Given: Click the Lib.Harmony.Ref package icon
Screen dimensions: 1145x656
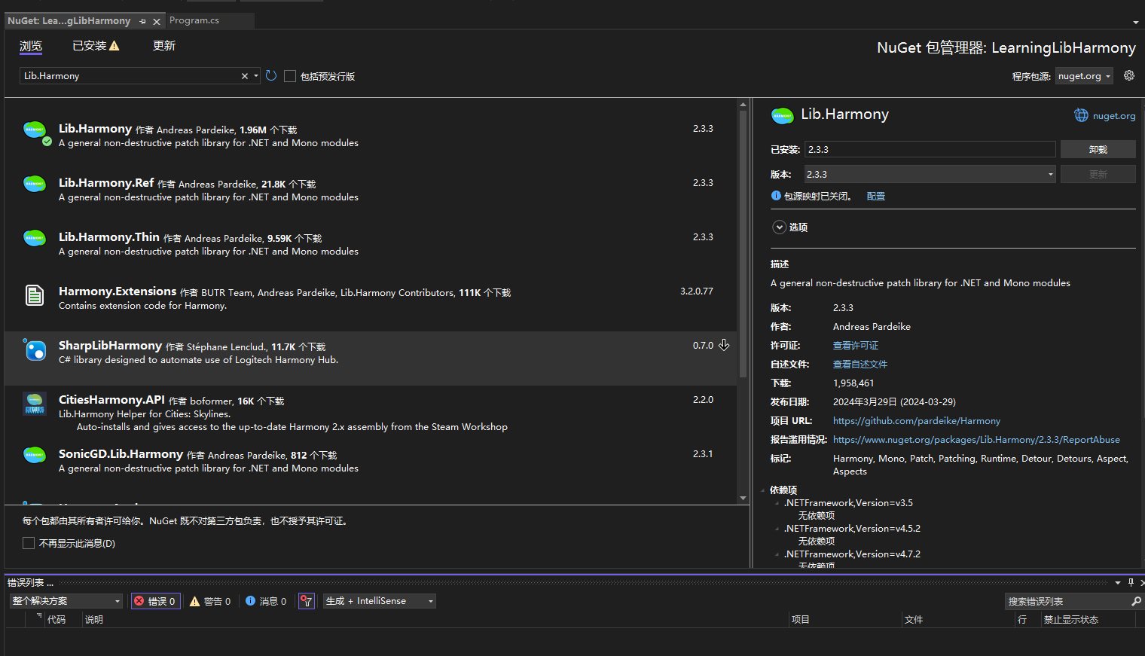Looking at the screenshot, I should coord(35,184).
